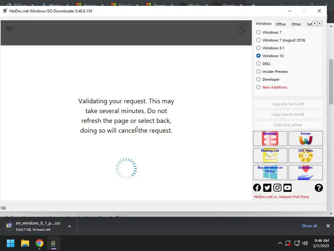
Task: Open the Forum tile
Action: pyautogui.click(x=305, y=139)
